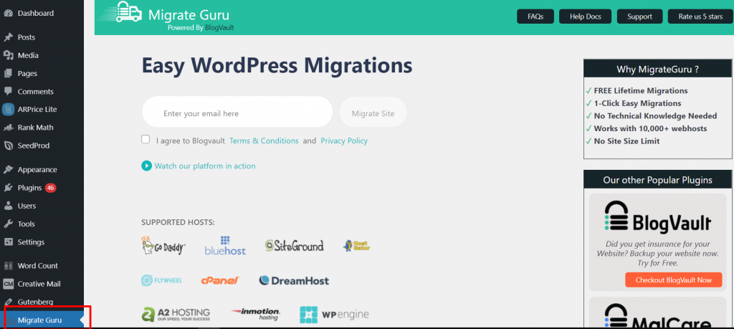Viewport: 734px width, 329px height.
Task: Click the 'No Site Size Limit' text
Action: 626,141
